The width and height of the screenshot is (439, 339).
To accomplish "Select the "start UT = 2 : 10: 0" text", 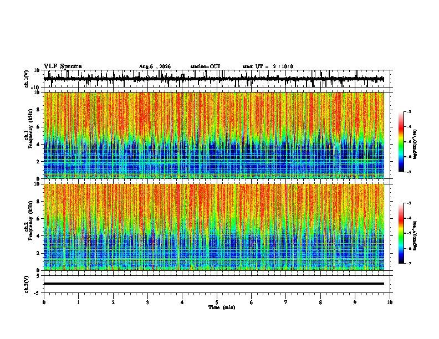I will (268, 66).
